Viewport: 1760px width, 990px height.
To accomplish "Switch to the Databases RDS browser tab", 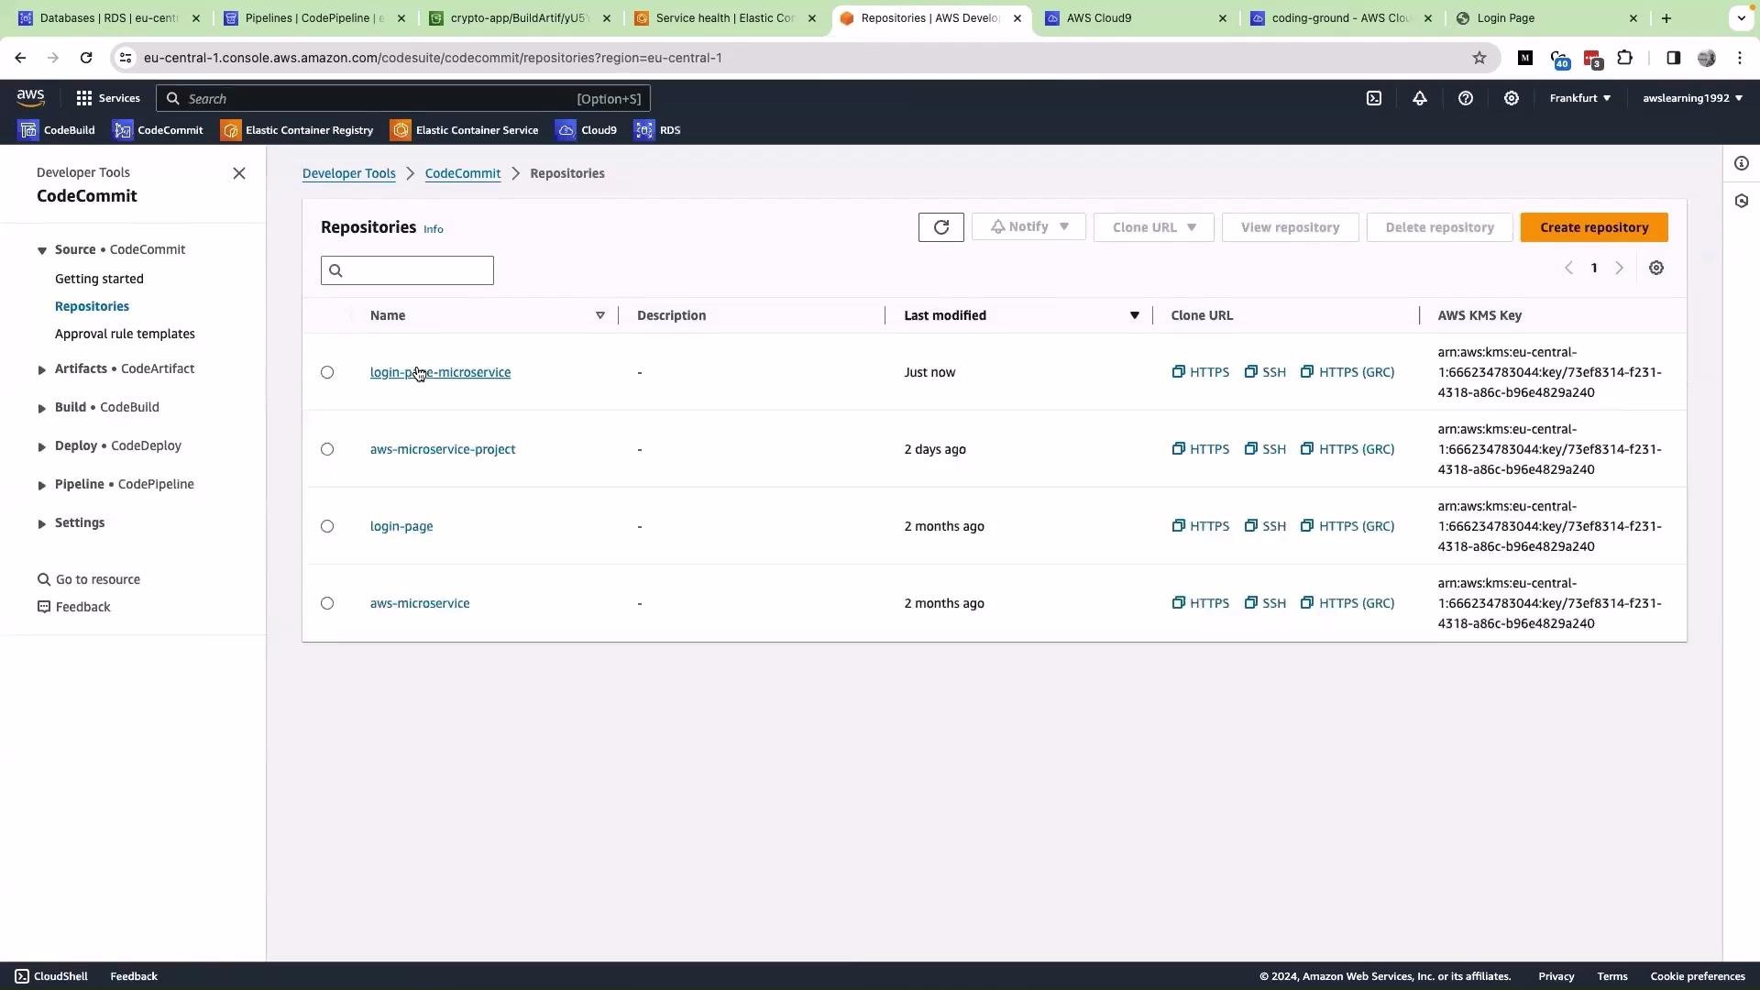I will pos(109,18).
